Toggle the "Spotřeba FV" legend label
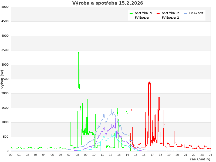216x162 pixels. point(143,13)
